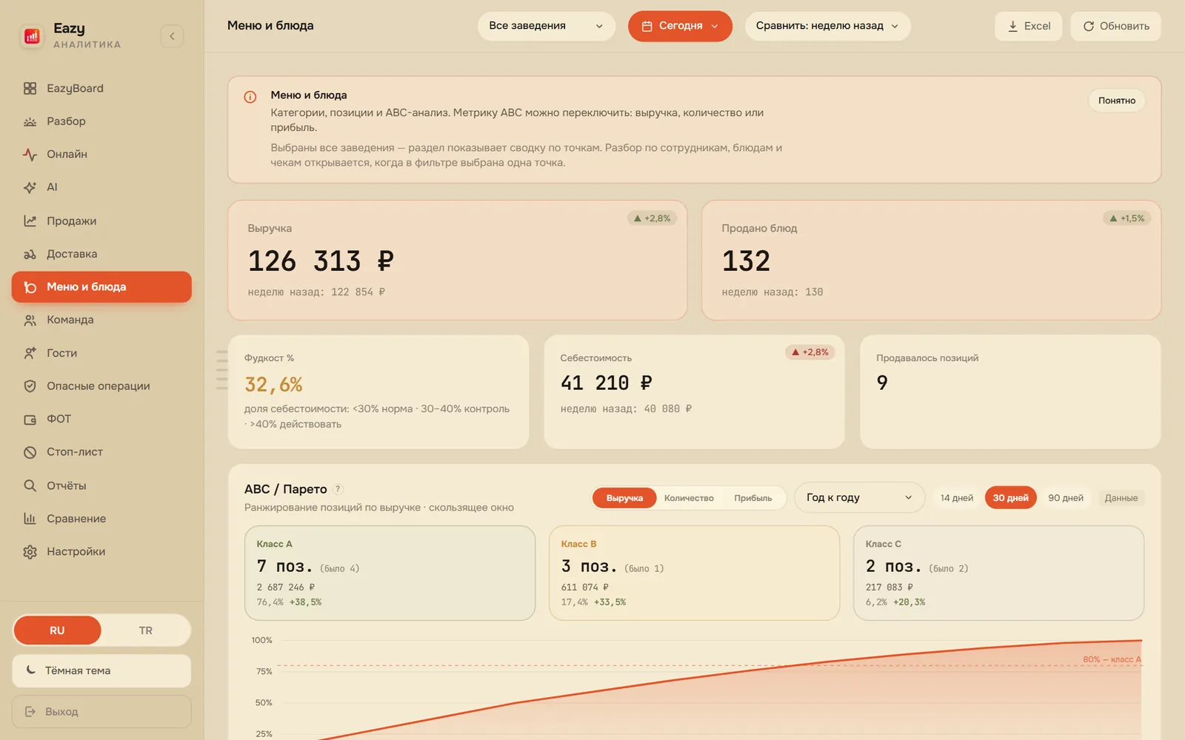Open the Год к году dropdown
The image size is (1185, 740).
pyautogui.click(x=859, y=497)
